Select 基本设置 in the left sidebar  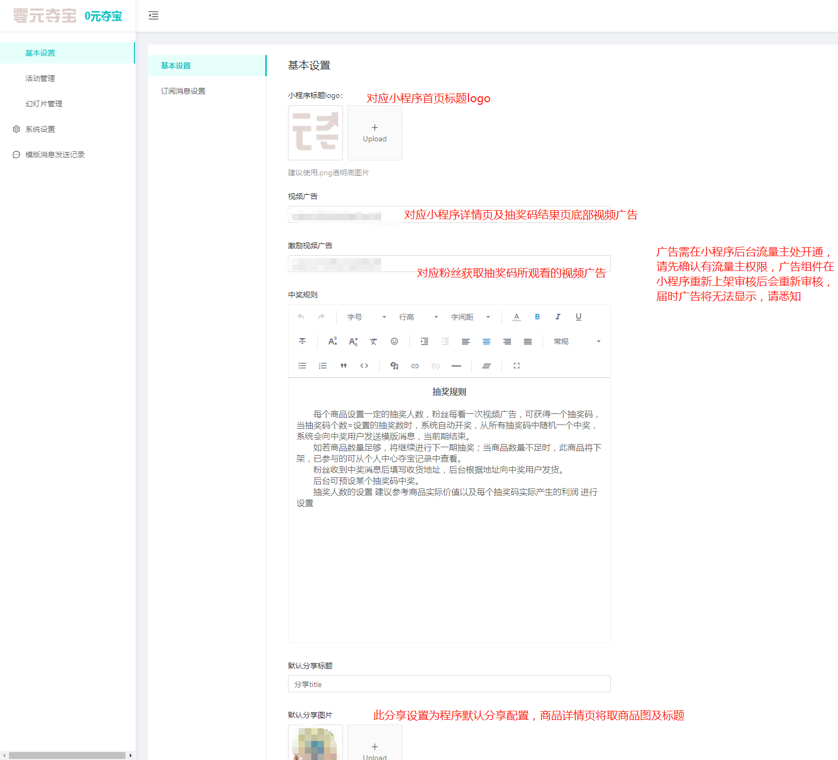click(67, 53)
